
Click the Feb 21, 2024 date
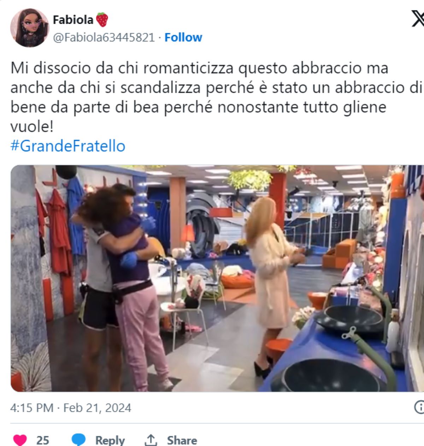click(97, 408)
